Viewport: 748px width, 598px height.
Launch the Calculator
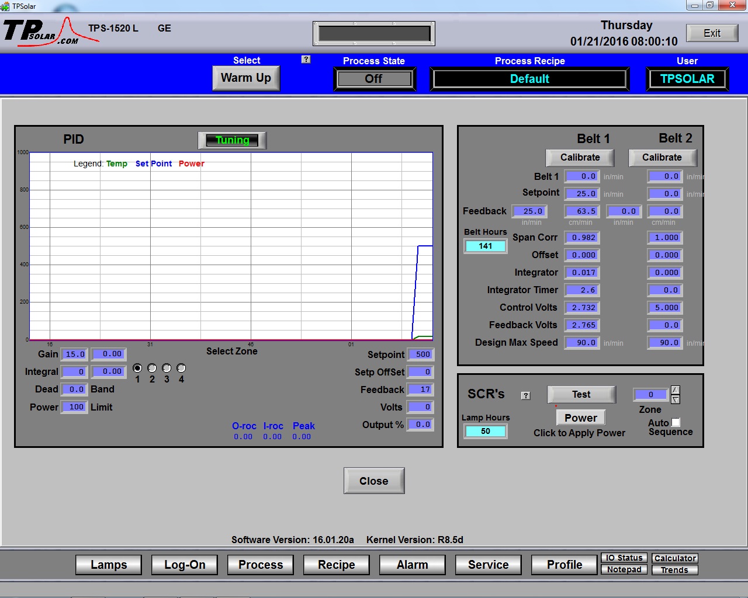pos(675,558)
